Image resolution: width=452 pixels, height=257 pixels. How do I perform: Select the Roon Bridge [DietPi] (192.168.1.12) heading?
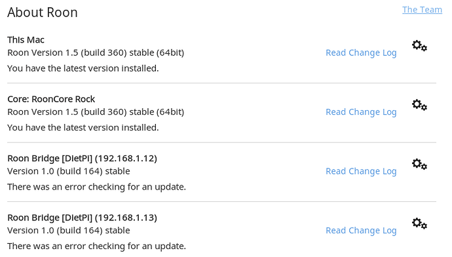coord(82,159)
